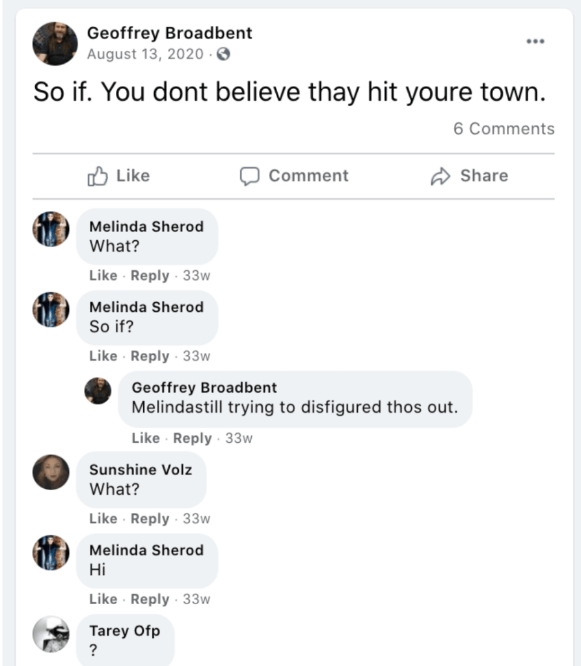This screenshot has width=581, height=666.
Task: Open Geoffrey Broadbent's post author avatar
Action: (55, 44)
